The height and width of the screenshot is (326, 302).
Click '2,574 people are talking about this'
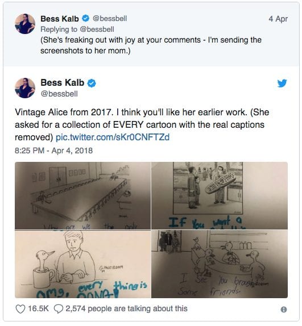tap(127, 309)
